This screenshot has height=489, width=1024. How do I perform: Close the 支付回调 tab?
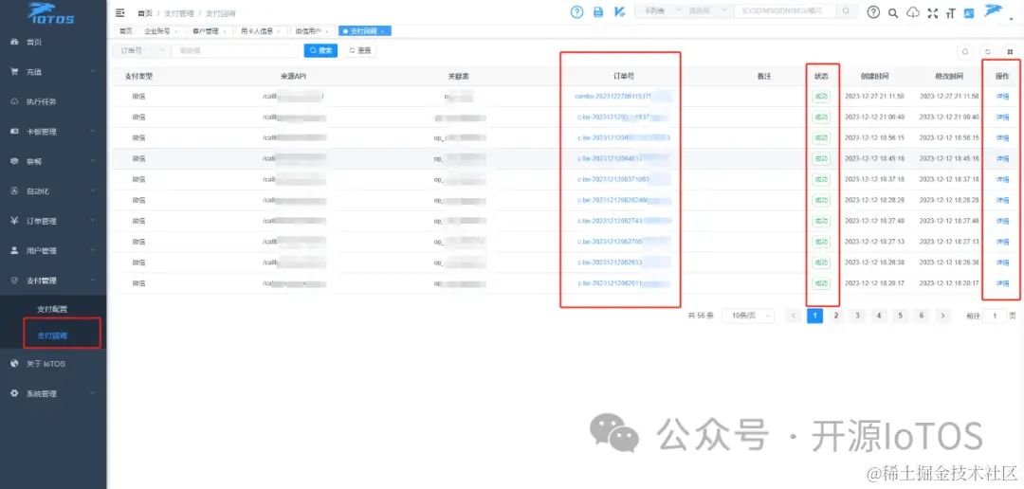point(382,31)
